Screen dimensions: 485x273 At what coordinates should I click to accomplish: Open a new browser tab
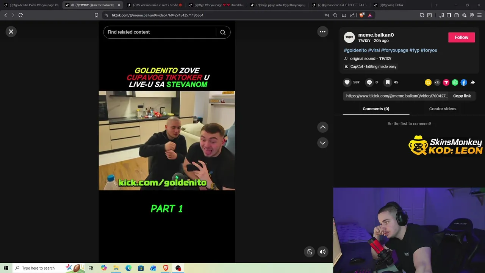pyautogui.click(x=436, y=5)
